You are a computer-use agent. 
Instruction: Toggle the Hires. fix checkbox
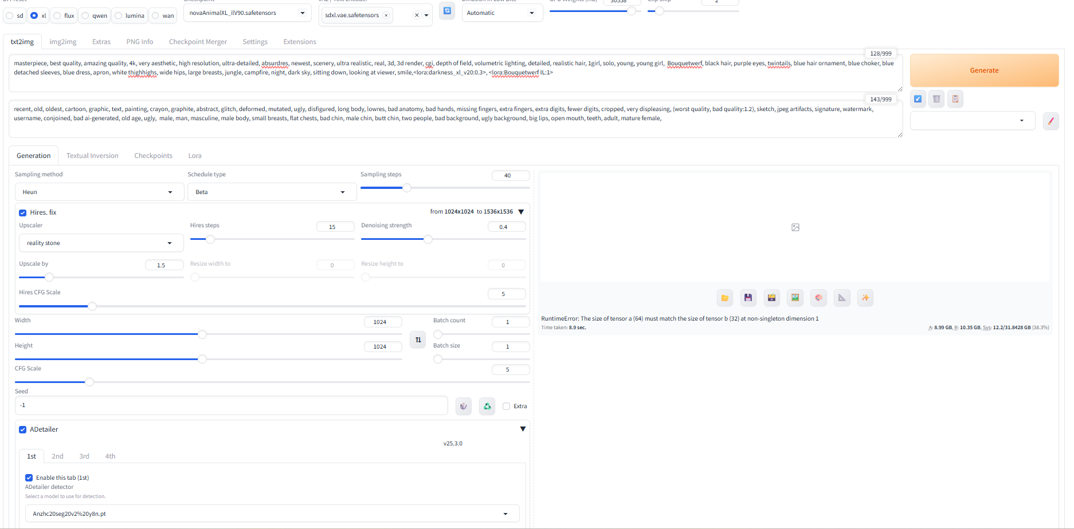click(23, 213)
